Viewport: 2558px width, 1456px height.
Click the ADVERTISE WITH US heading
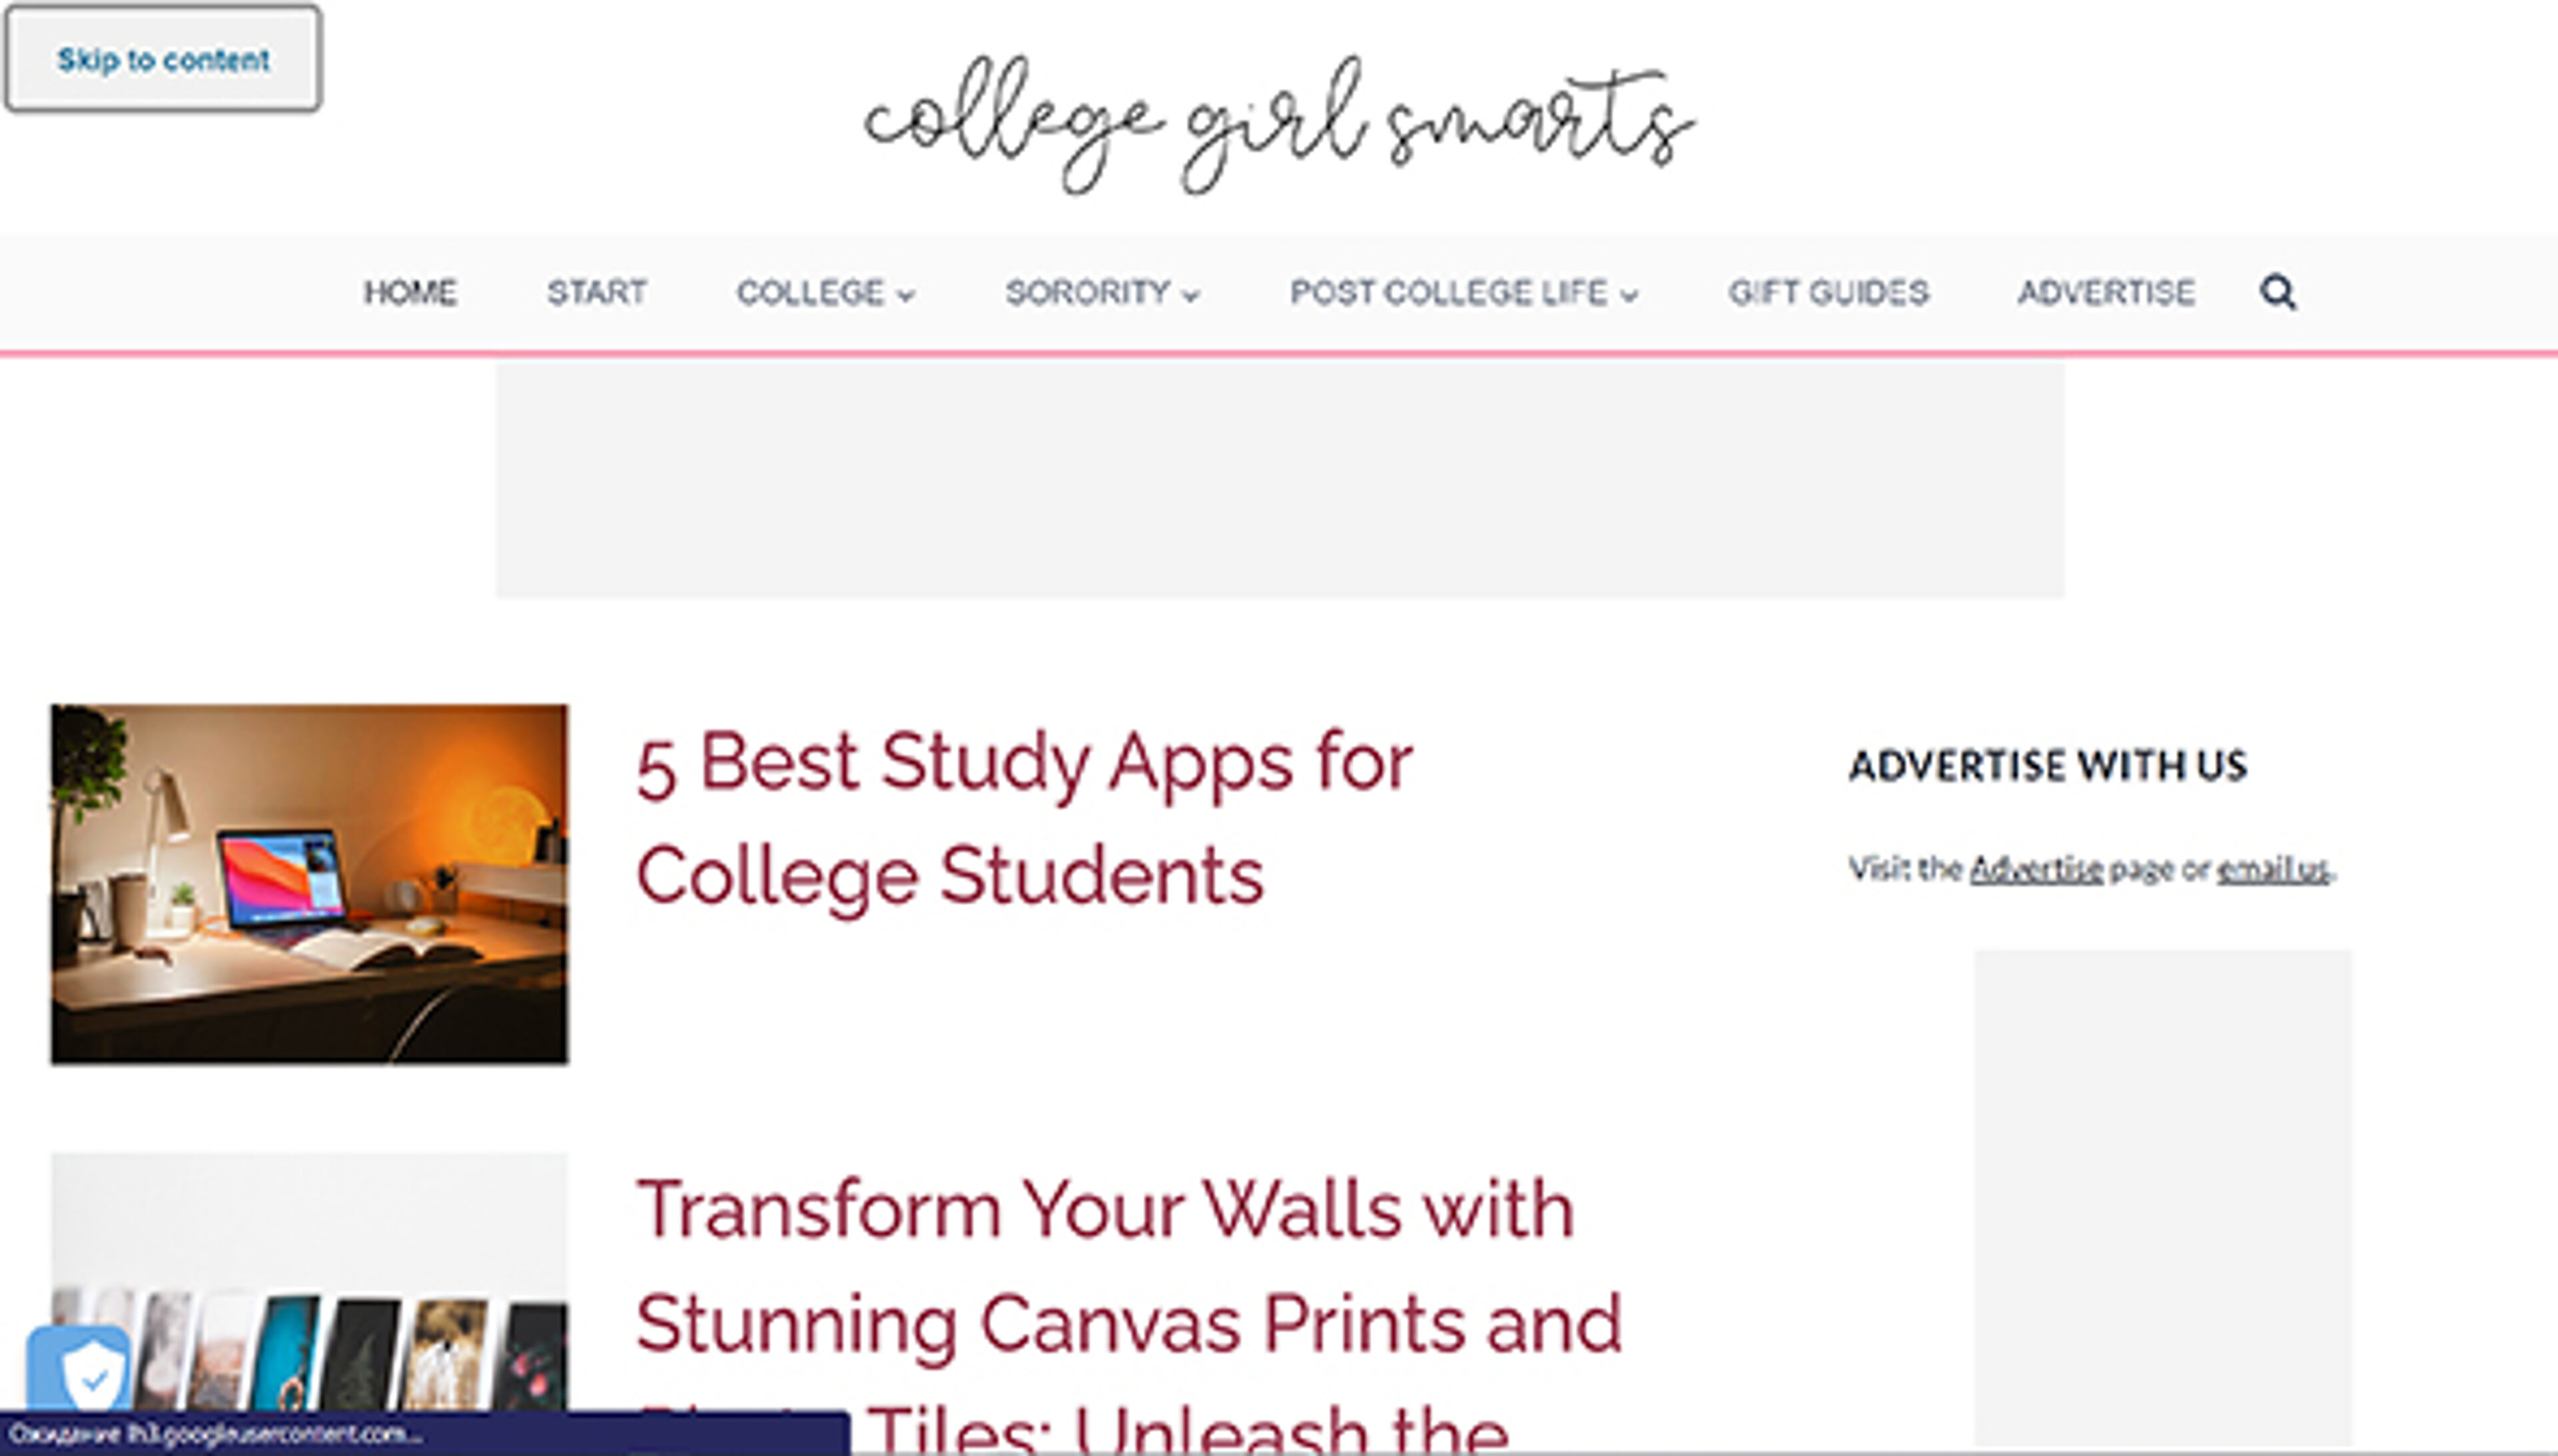2048,766
